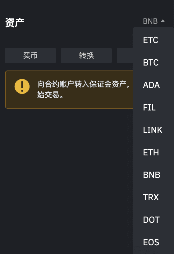
Task: Select ETC from the asset list
Action: [151, 40]
